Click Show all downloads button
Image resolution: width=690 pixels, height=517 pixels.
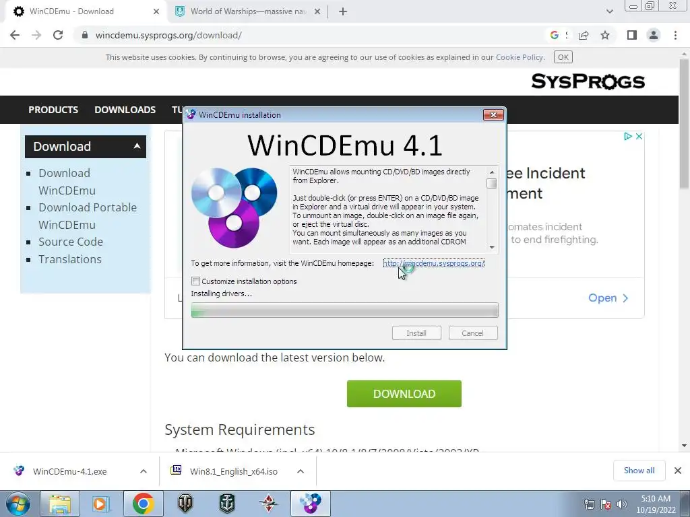tap(639, 471)
